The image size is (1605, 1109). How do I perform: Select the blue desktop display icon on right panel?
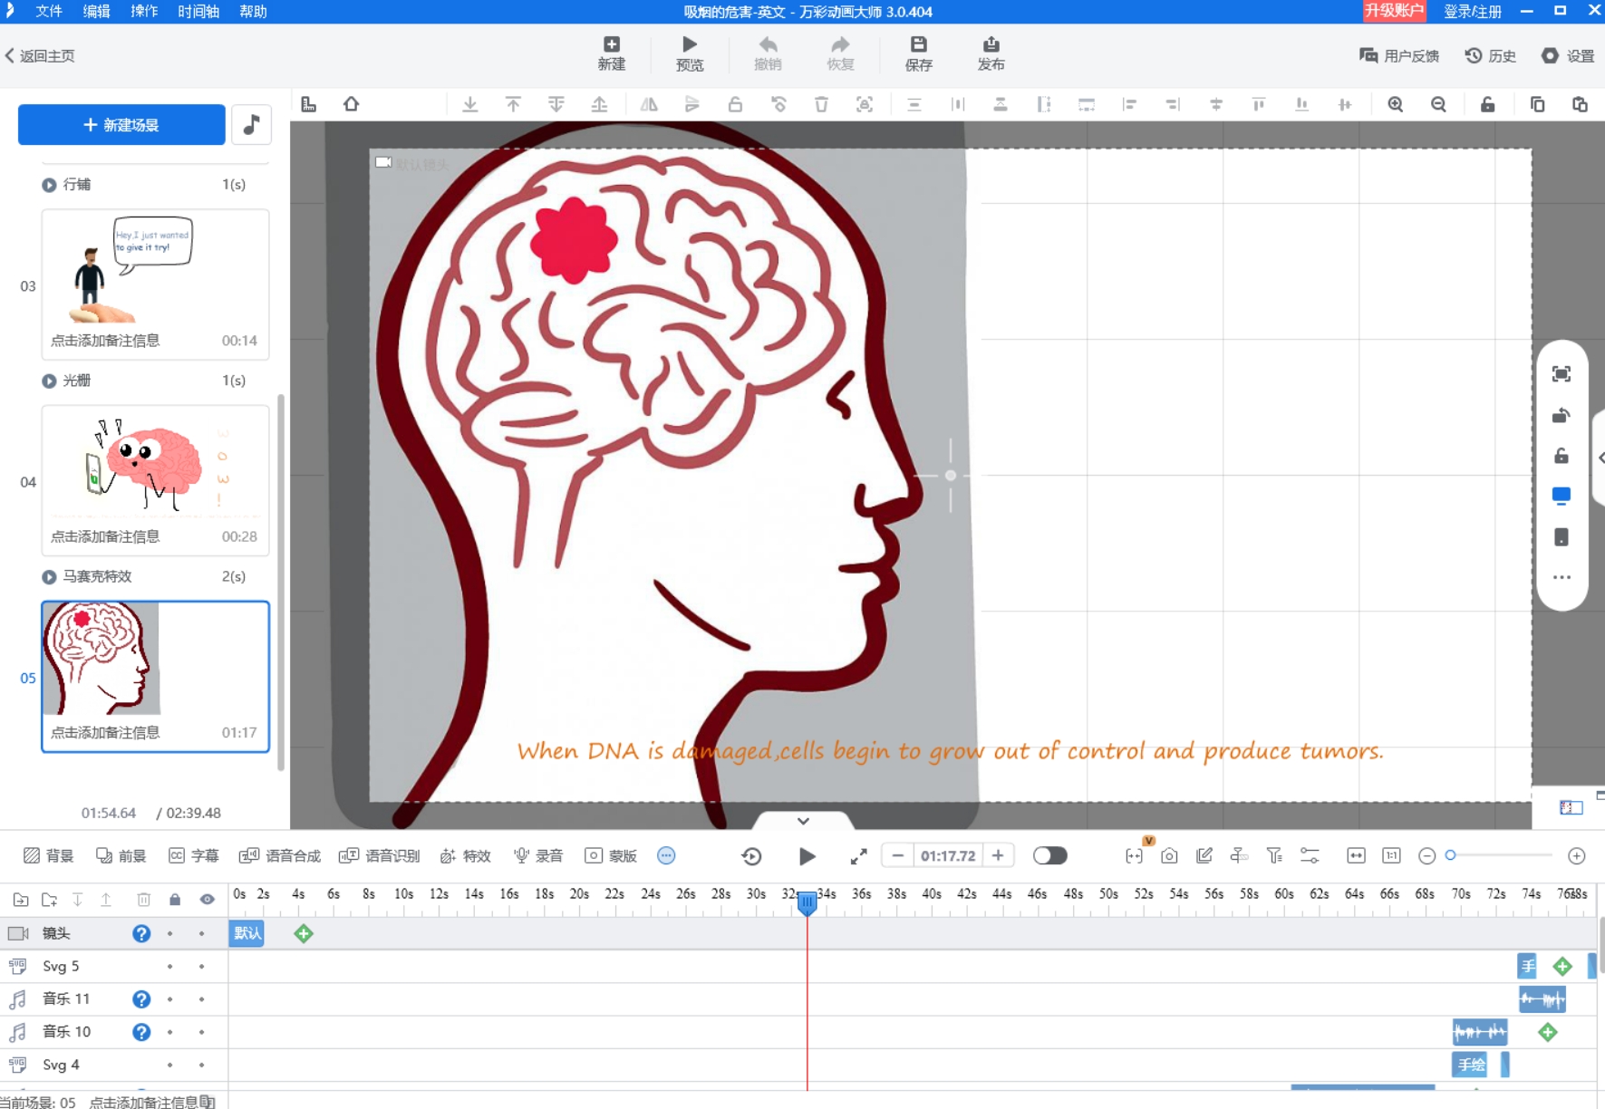point(1561,496)
